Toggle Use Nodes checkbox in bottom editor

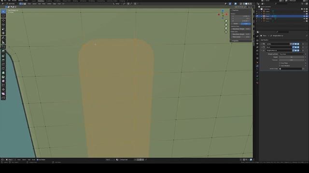[38, 160]
